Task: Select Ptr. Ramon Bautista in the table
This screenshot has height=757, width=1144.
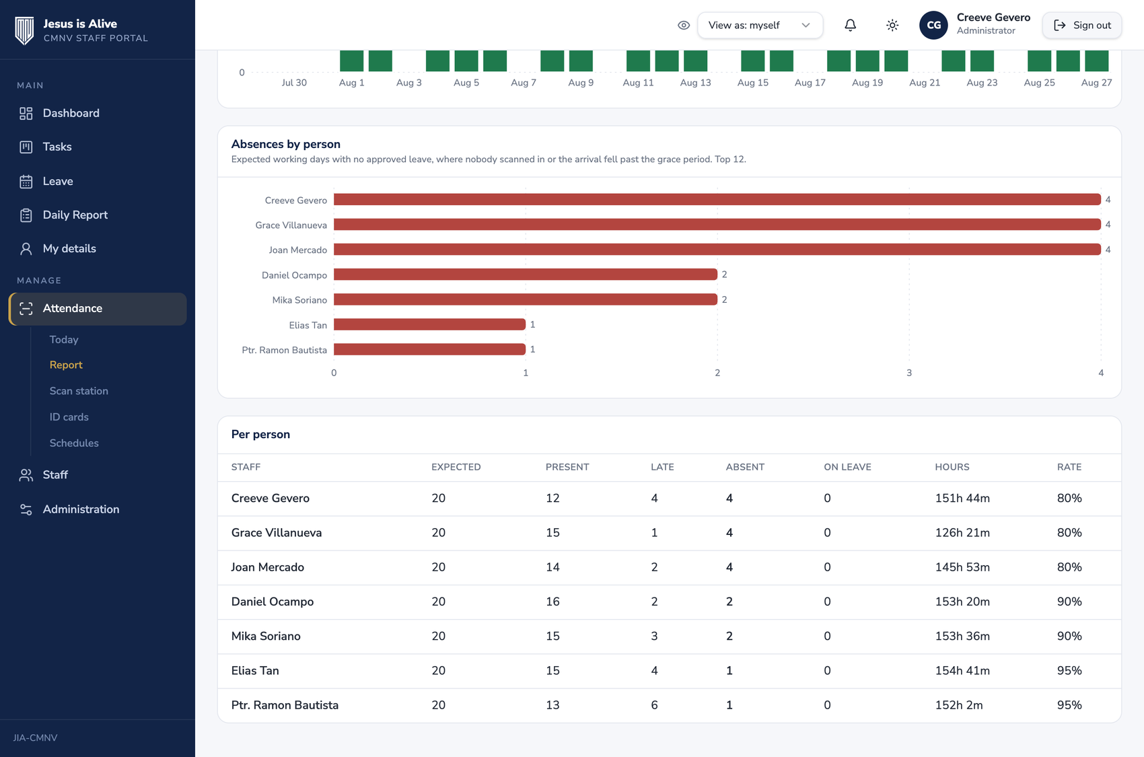Action: click(285, 705)
